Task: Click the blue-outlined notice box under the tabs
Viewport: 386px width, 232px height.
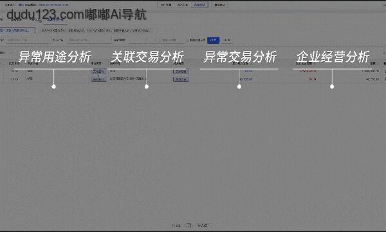Action: (x=17, y=30)
